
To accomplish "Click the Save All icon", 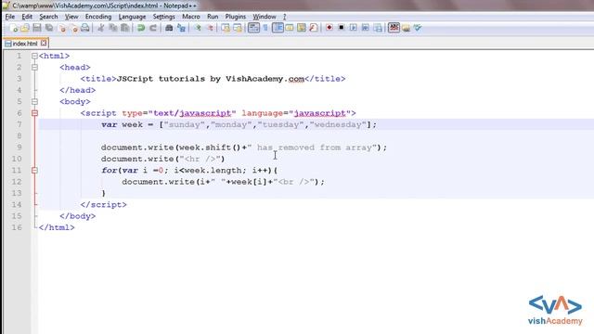I will 49,28.
